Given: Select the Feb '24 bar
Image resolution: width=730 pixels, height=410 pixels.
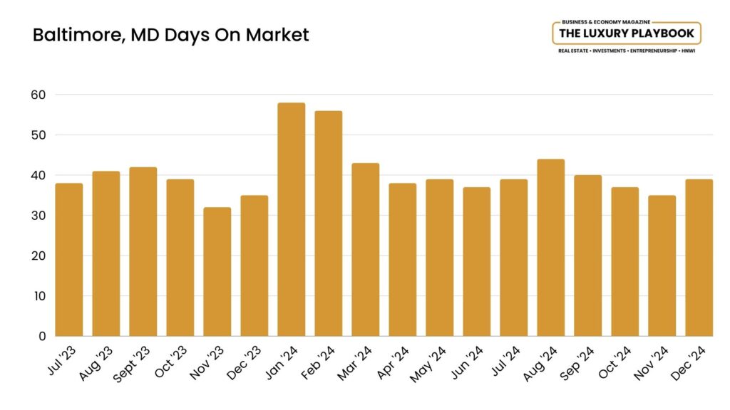Looking at the screenshot, I should click(x=328, y=224).
